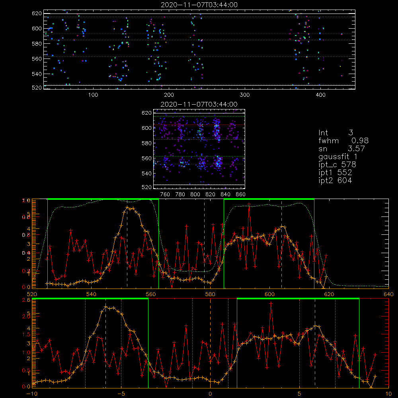
Task: Click x-axis label 640 on profile plot
Action: tap(388, 295)
